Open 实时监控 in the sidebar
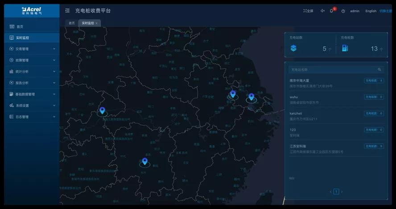Screen dimensions: 396x209 (32, 38)
